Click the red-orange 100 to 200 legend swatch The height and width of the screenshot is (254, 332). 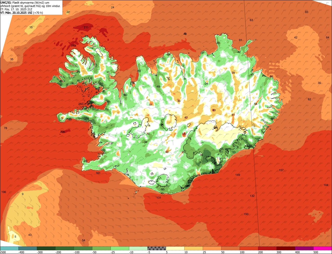tap(249, 248)
